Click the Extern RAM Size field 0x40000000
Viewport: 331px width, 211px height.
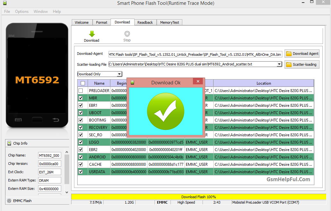pyautogui.click(x=50, y=189)
